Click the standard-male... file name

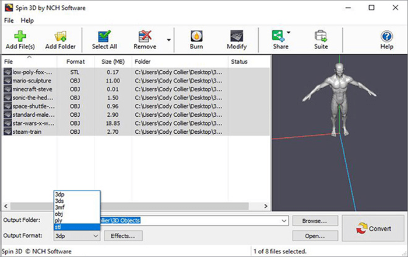coord(34,114)
